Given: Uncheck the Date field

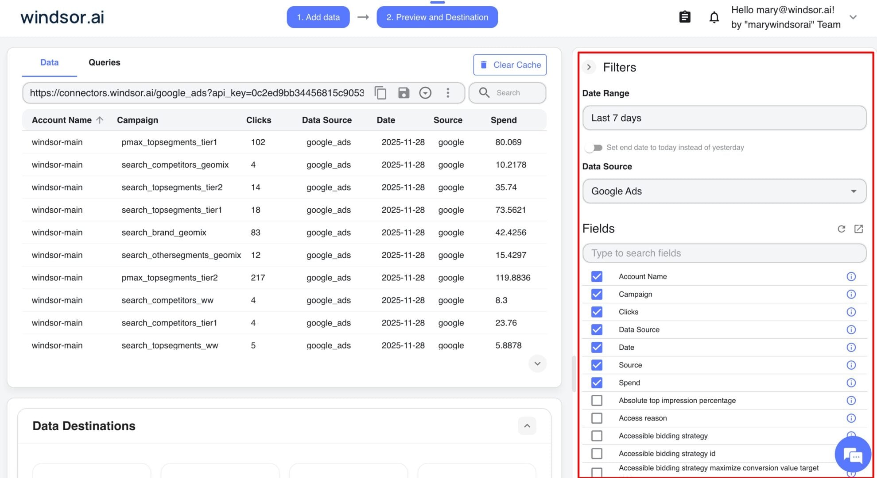Looking at the screenshot, I should coord(597,347).
